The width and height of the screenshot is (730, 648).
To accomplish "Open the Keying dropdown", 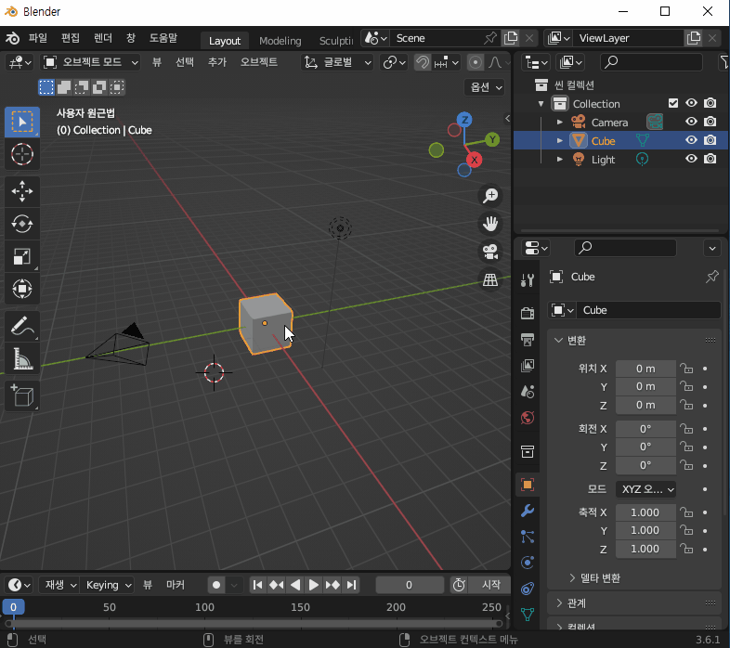I will (107, 585).
